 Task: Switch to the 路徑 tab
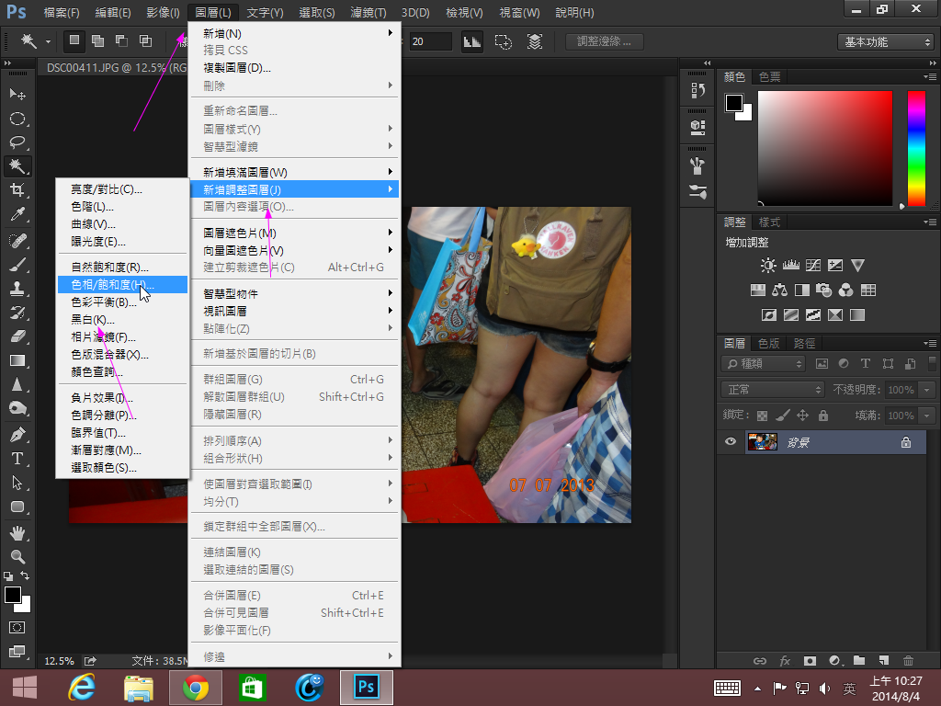804,344
